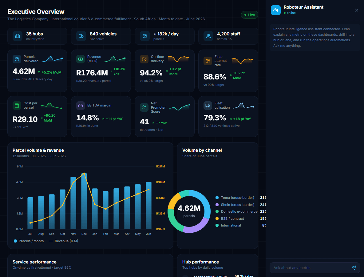Click the Fleet utilisation sparkline chart
364x277 pixels.
point(243,106)
